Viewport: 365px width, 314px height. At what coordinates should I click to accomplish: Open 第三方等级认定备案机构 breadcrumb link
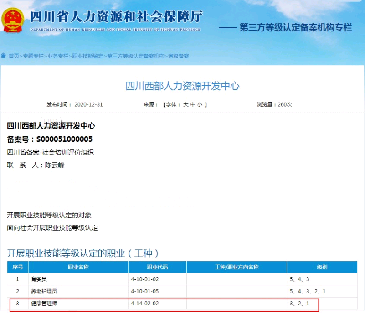136,56
